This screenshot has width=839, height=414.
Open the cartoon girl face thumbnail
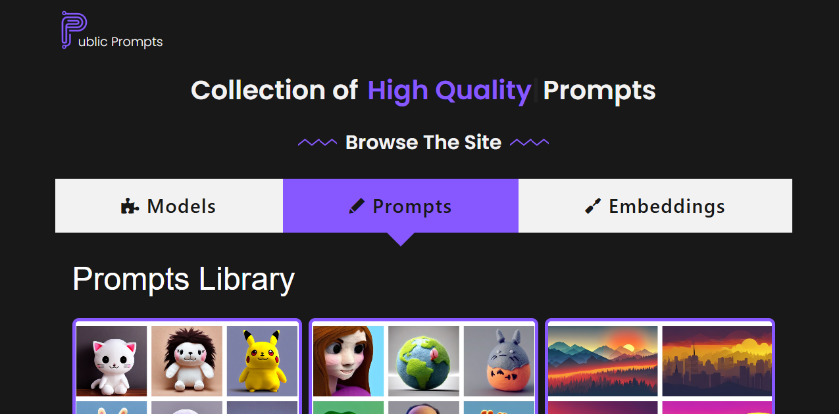[348, 361]
